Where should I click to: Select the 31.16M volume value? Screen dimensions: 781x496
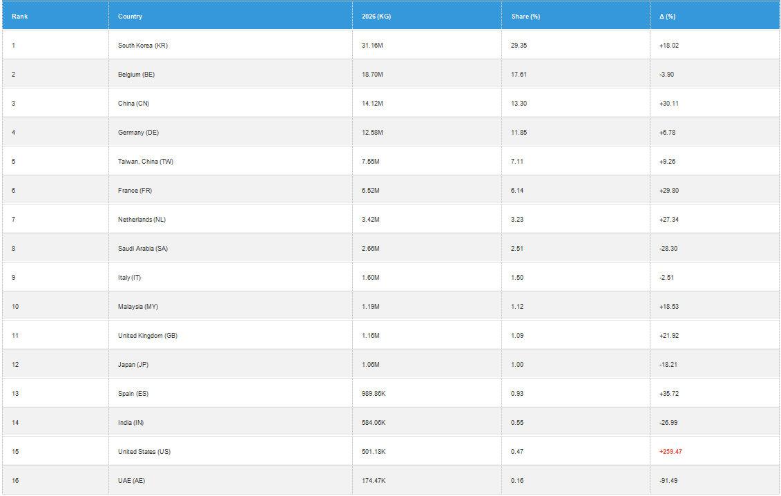(372, 46)
